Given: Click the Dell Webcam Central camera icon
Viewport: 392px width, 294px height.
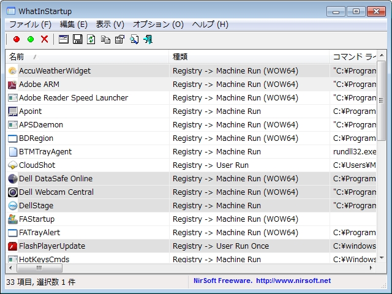Looking at the screenshot, I should [x=12, y=192].
